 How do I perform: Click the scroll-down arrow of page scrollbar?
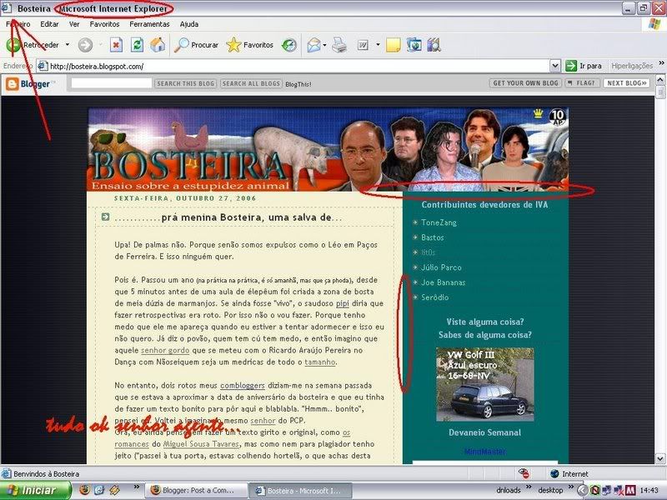click(660, 459)
